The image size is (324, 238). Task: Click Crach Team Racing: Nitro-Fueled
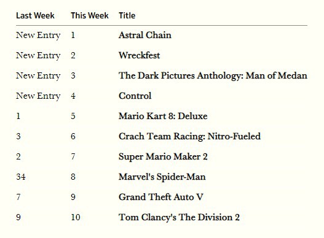tap(189, 136)
